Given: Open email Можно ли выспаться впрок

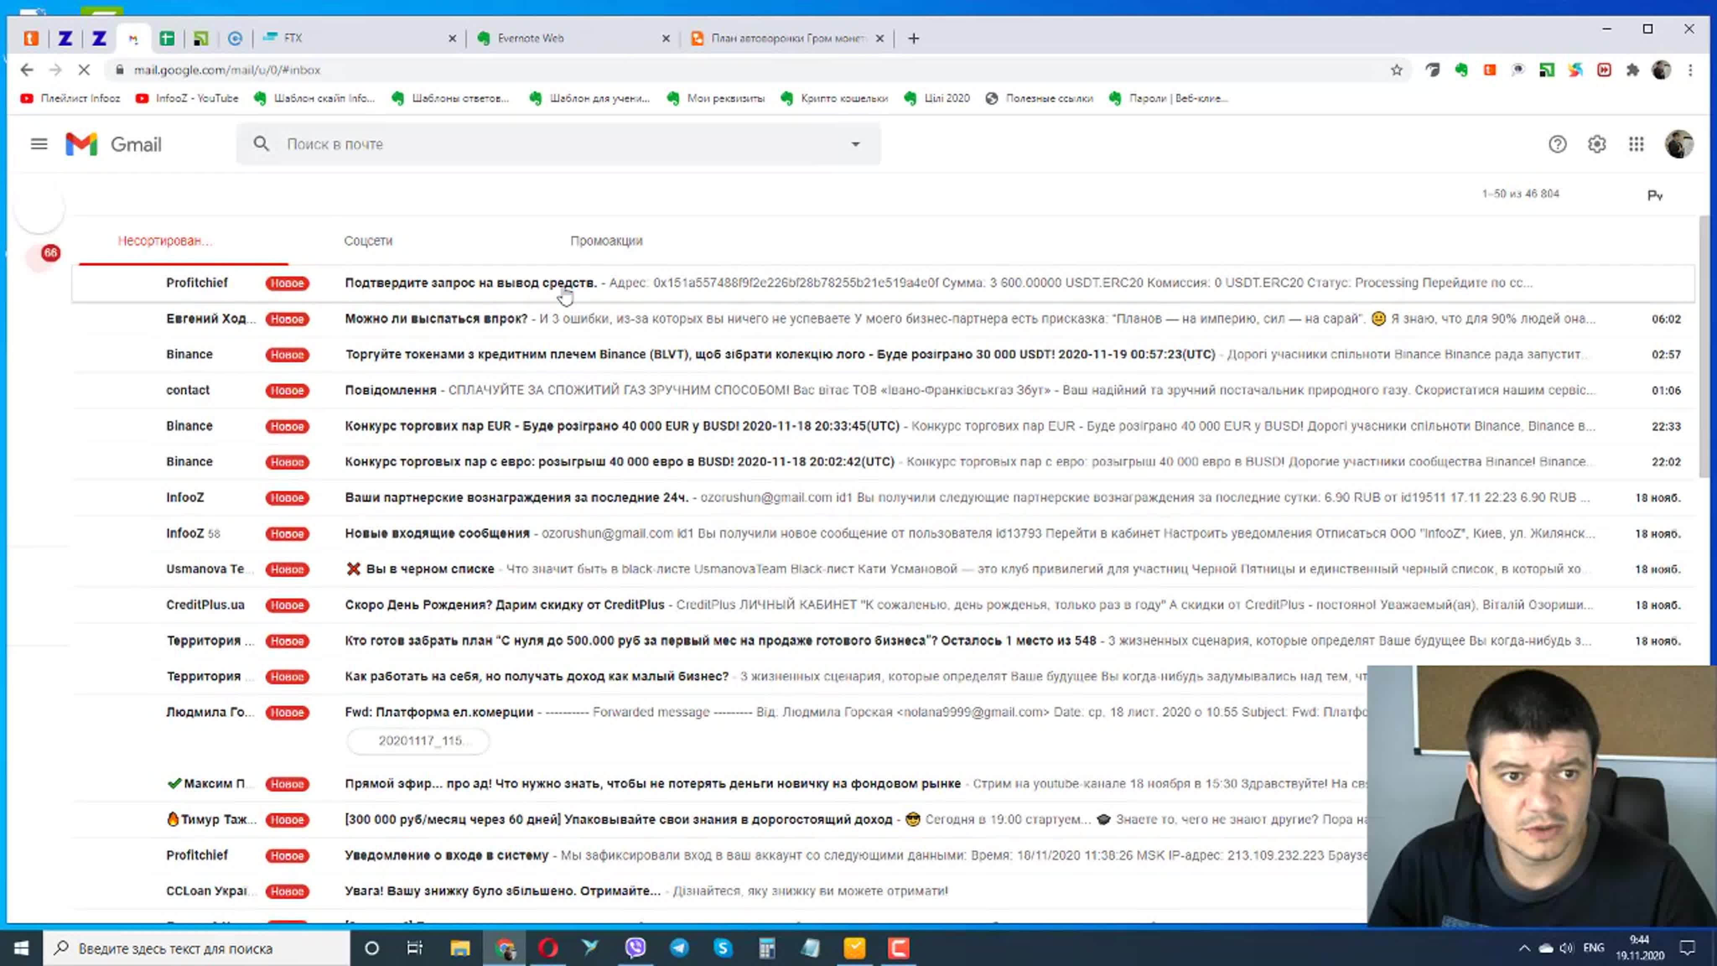Looking at the screenshot, I should [883, 319].
